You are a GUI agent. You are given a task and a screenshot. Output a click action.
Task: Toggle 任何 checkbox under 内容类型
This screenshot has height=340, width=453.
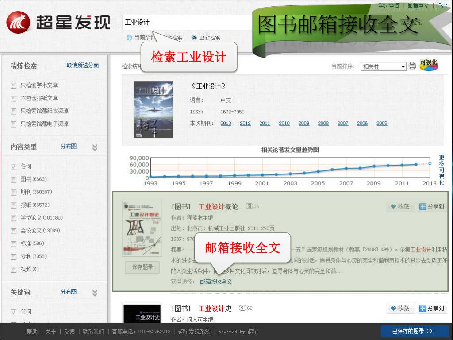tap(13, 166)
